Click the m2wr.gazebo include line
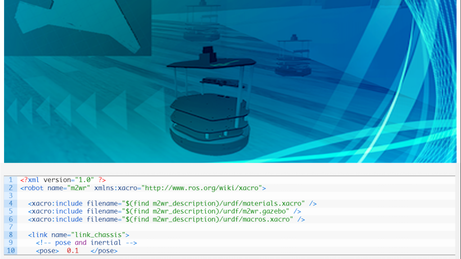 164,211
